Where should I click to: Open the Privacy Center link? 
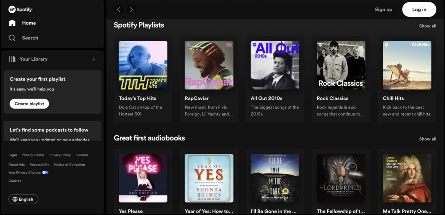[33, 155]
